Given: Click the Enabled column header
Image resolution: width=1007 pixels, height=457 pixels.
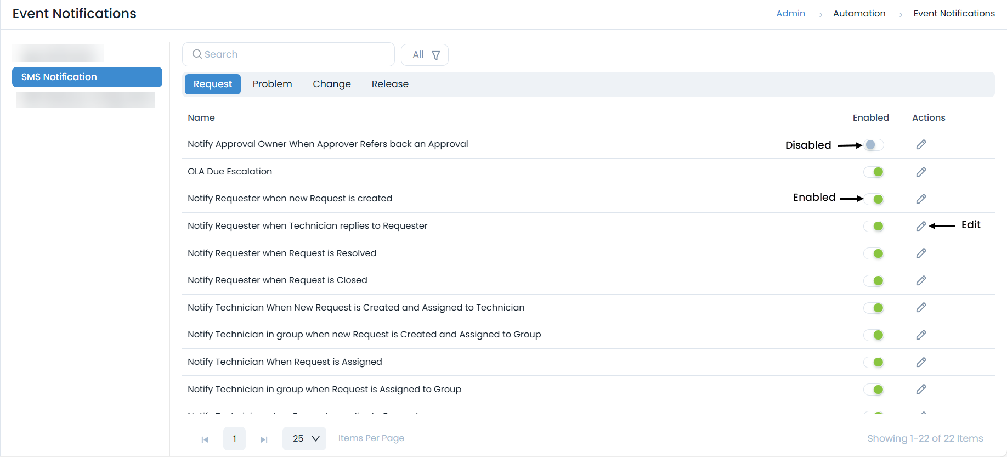Looking at the screenshot, I should tap(870, 117).
